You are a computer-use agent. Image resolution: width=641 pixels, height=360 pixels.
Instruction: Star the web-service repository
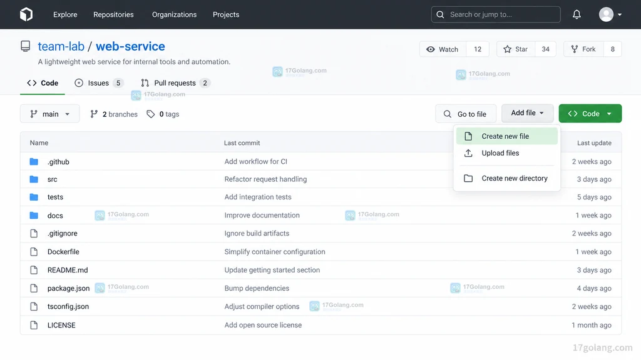pyautogui.click(x=516, y=49)
